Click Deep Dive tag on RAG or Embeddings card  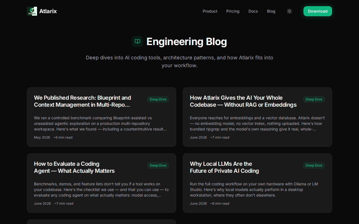[314, 99]
